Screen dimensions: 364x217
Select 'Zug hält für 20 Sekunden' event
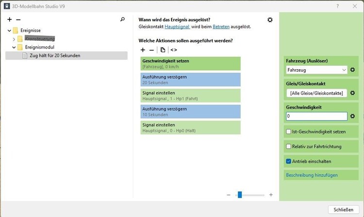(55, 56)
